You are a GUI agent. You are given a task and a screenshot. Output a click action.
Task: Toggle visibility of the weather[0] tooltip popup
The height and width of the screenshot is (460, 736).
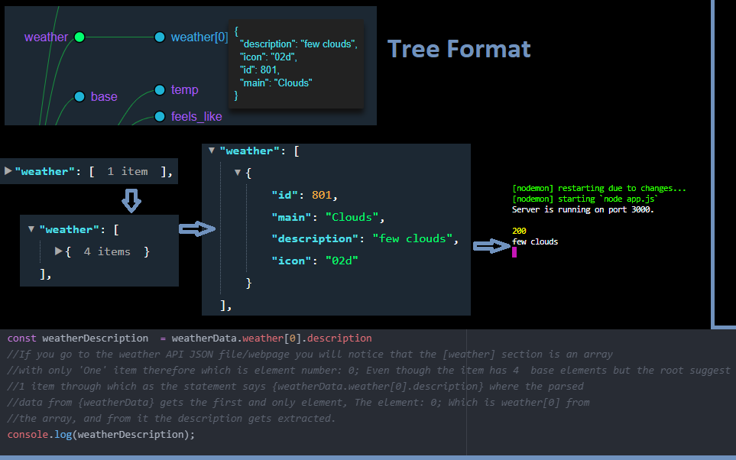(x=297, y=63)
